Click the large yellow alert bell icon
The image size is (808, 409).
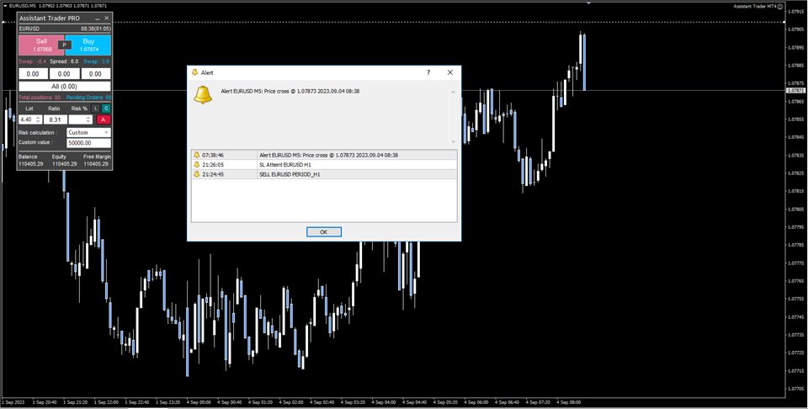tap(203, 95)
